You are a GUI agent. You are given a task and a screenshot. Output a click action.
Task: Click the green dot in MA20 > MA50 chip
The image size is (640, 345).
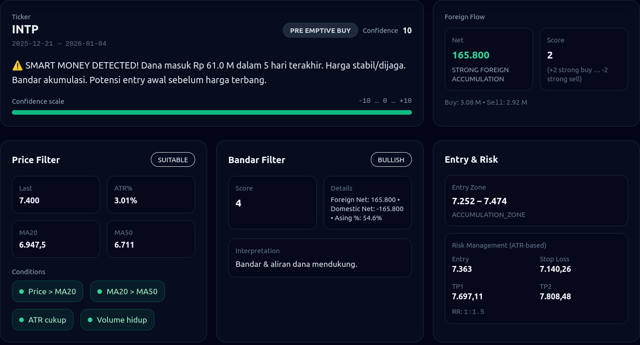(x=99, y=292)
